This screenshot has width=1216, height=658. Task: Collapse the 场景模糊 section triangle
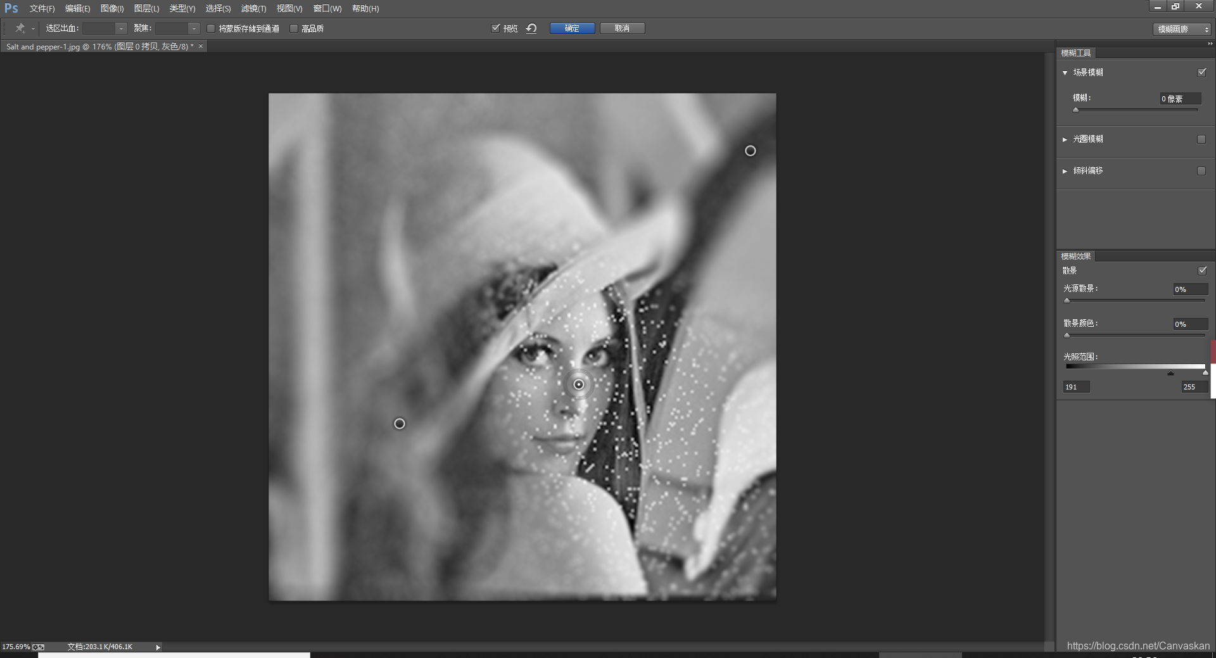tap(1065, 73)
